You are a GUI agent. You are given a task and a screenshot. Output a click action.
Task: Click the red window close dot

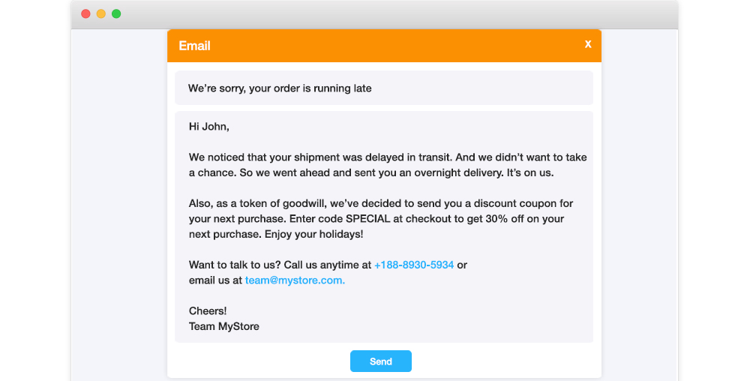[x=85, y=13]
